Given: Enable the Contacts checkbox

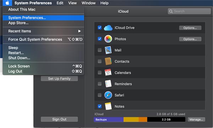Looking at the screenshot, I should [x=99, y=61].
